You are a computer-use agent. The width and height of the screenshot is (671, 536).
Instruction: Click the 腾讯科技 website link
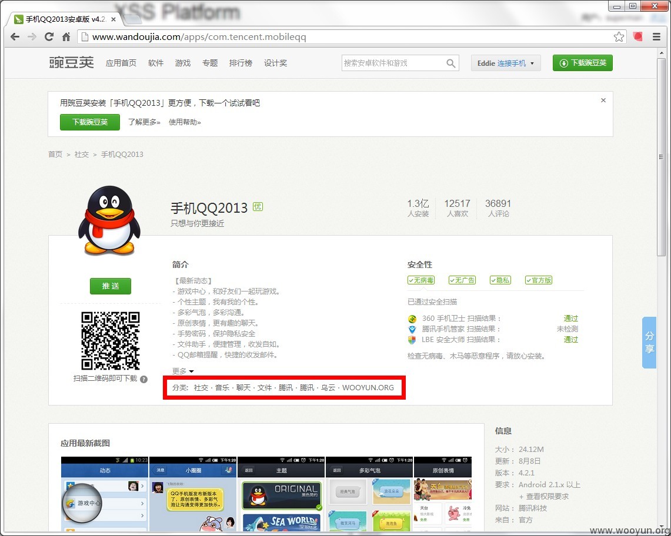point(533,508)
